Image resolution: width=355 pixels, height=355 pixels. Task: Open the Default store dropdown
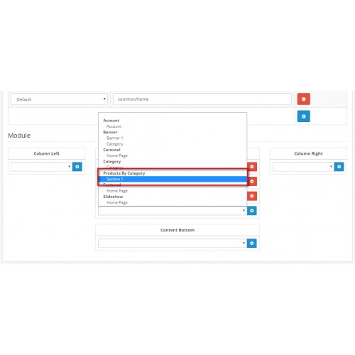(x=59, y=99)
